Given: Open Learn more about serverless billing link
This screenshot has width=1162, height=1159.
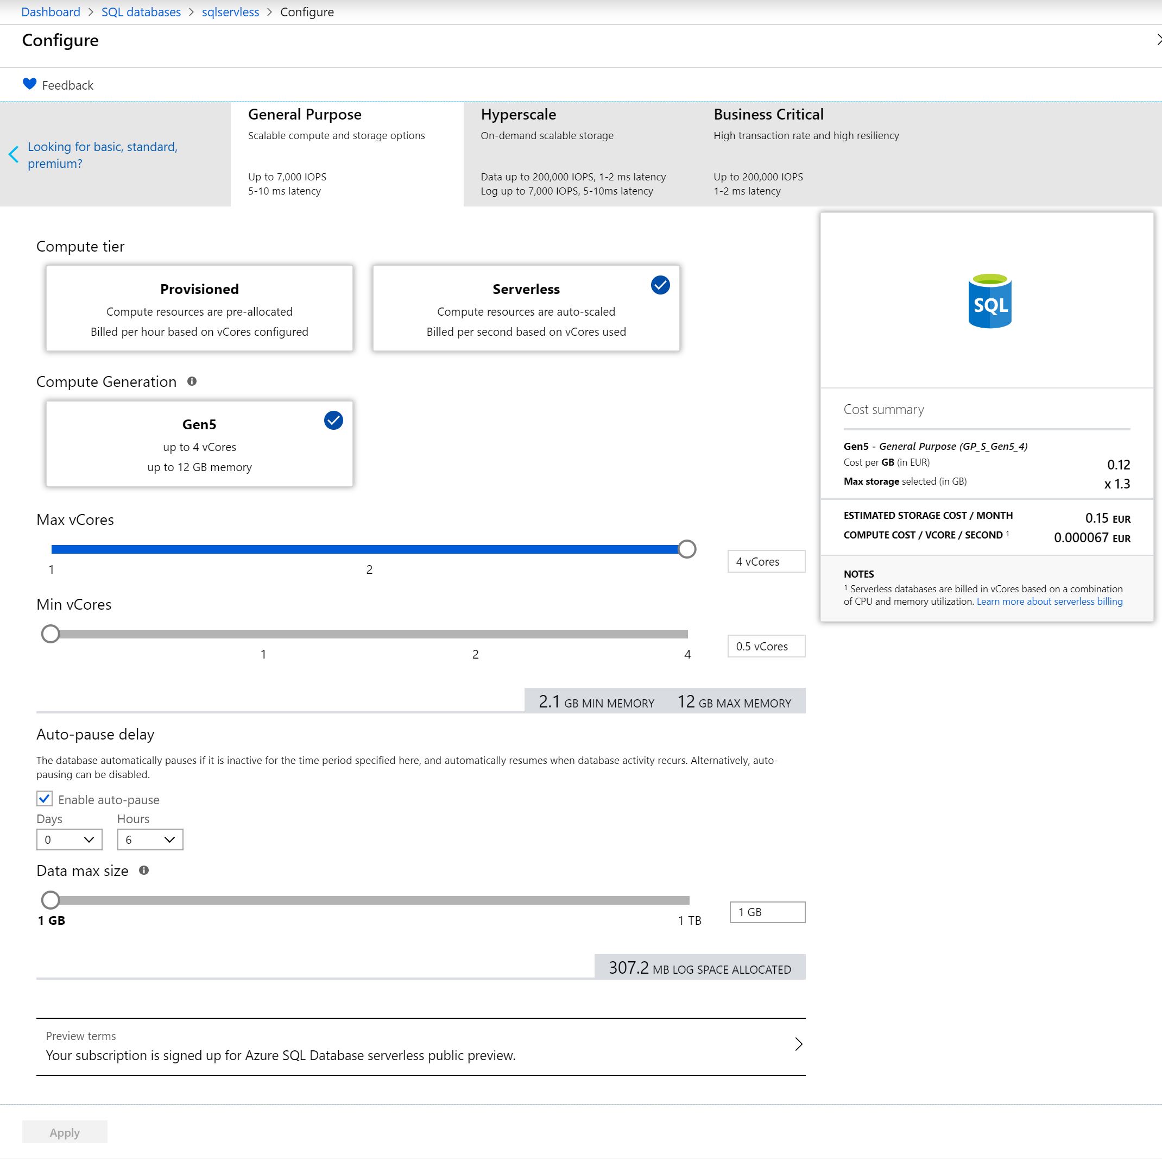Looking at the screenshot, I should 1050,601.
